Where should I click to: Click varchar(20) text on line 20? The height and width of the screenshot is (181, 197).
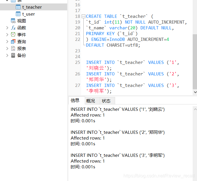[x=123, y=28]
